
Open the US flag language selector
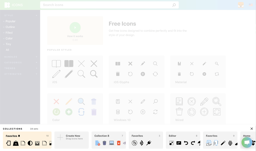tap(251, 5)
